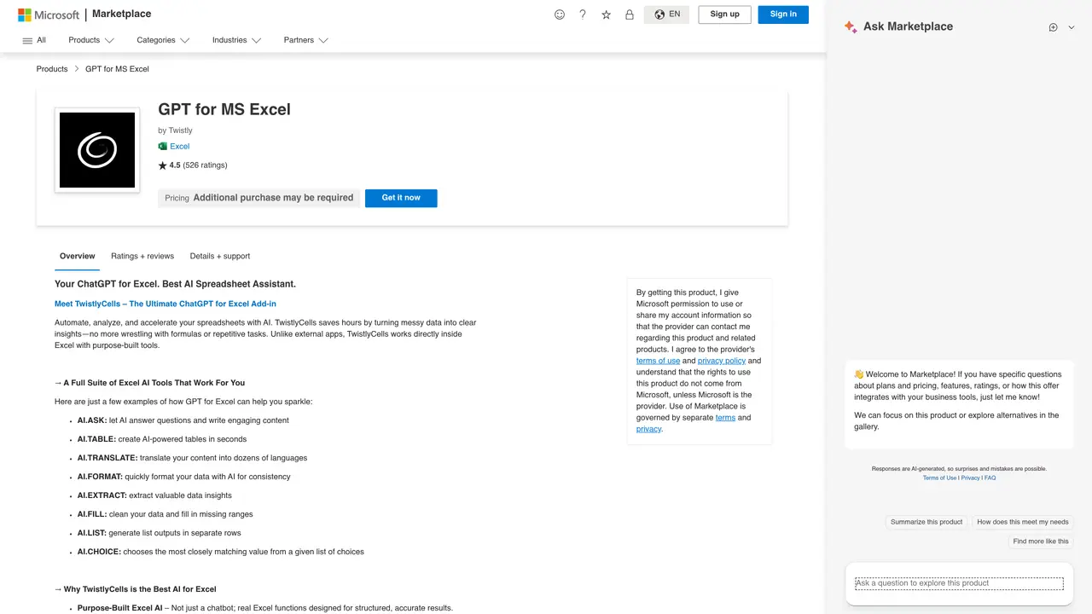
Task: Click the Sign up button
Action: (x=724, y=14)
